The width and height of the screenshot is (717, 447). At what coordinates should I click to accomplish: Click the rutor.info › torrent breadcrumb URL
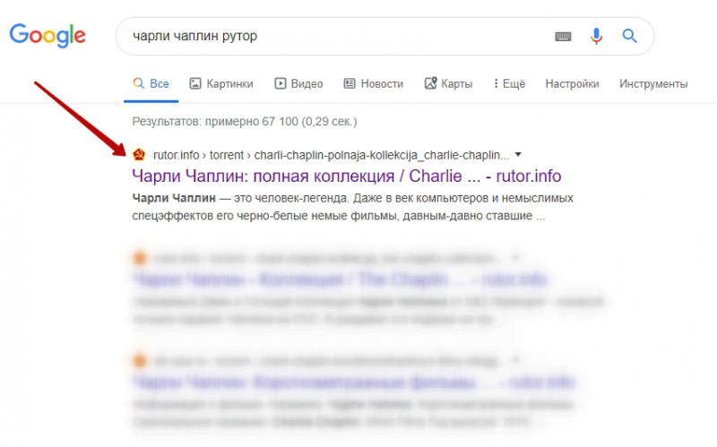click(332, 155)
